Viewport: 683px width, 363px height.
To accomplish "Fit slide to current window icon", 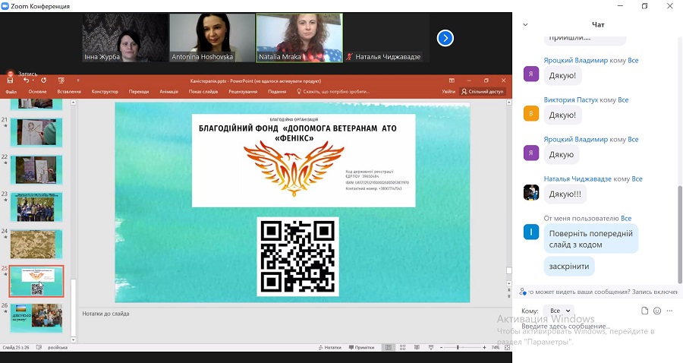I will [x=507, y=347].
